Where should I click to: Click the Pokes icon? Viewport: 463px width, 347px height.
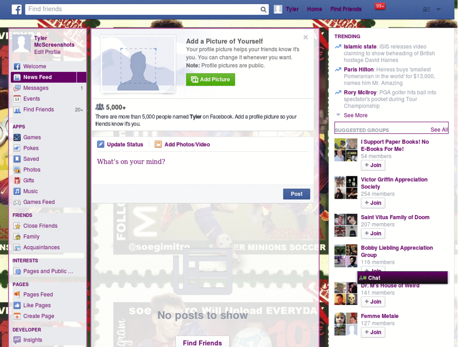tap(17, 148)
